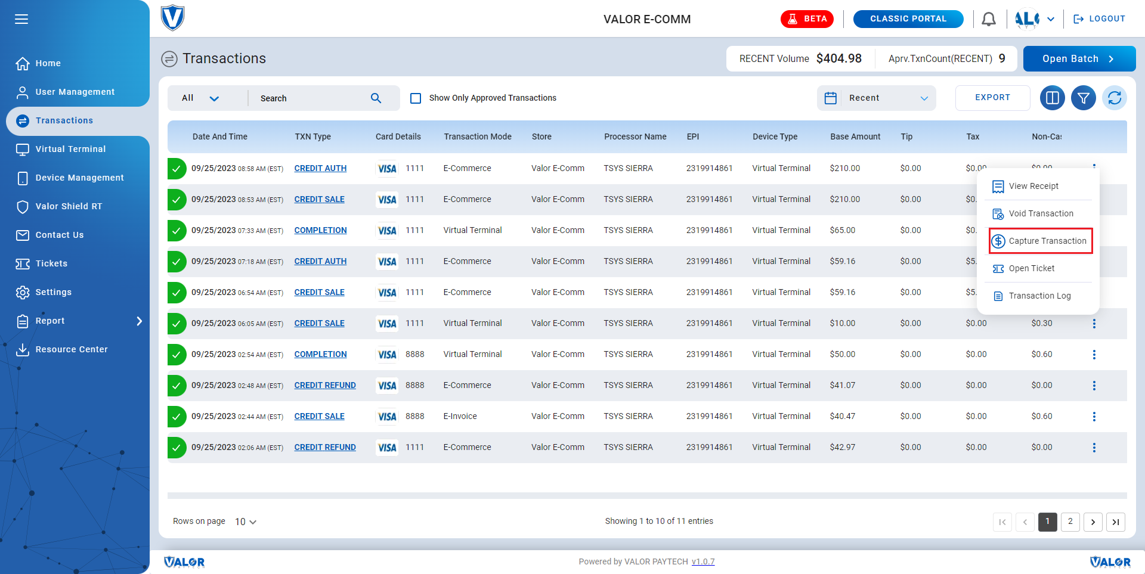Click the notification bell icon
Viewport: 1145px width, 574px height.
[988, 19]
